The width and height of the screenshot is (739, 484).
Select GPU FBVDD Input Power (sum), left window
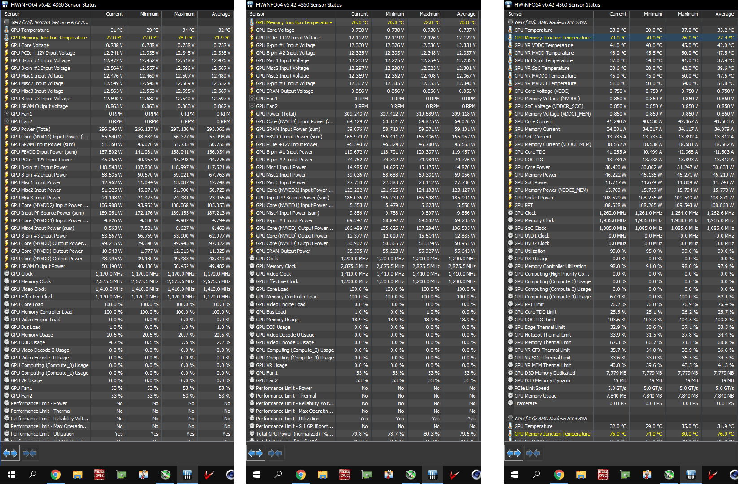[x=117, y=152]
